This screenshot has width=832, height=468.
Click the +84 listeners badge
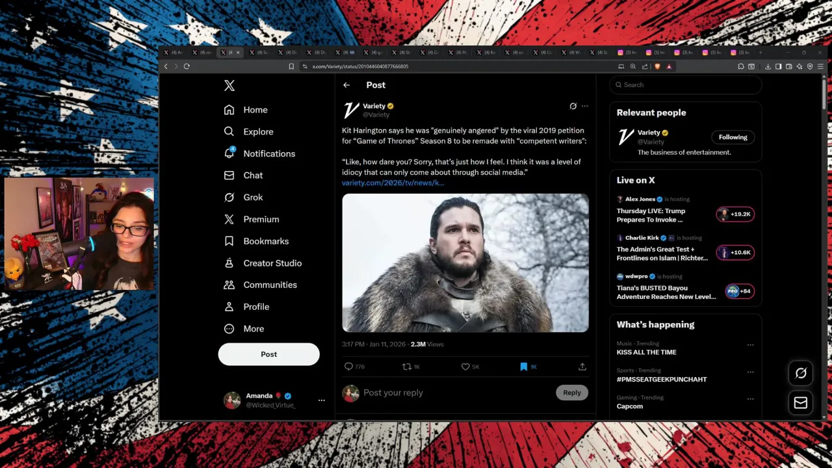(739, 291)
